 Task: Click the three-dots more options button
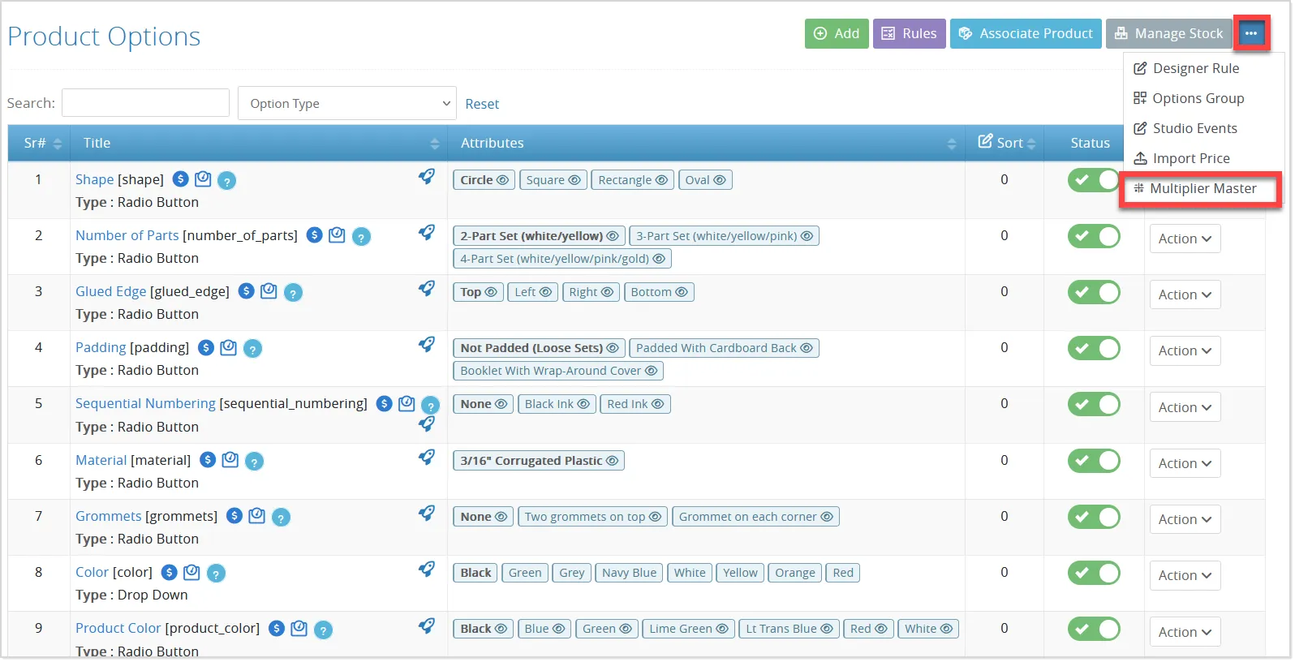click(1251, 33)
